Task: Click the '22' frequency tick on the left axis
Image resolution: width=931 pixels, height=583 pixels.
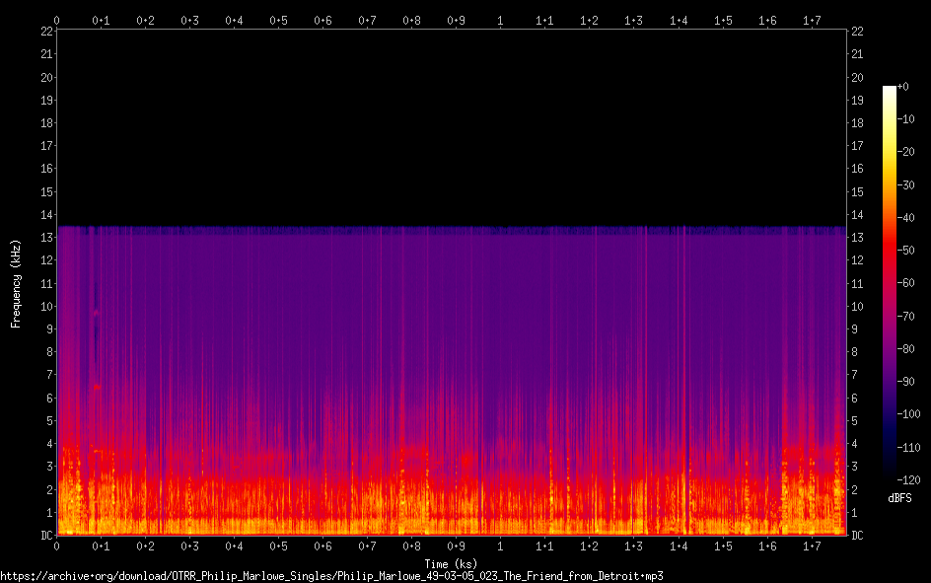Action: coord(44,31)
